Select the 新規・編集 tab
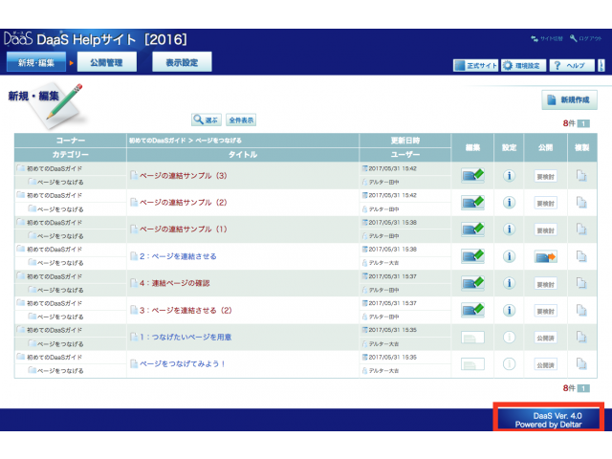 point(35,63)
